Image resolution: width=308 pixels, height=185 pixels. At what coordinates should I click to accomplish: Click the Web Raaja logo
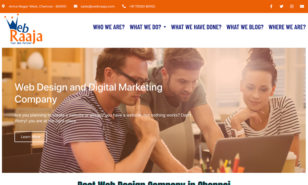[23, 29]
